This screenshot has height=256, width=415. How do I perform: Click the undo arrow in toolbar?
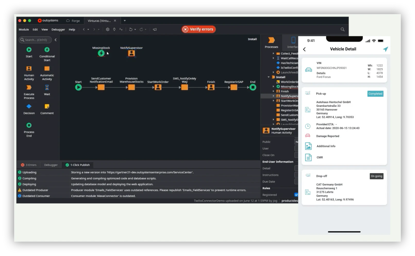click(131, 29)
